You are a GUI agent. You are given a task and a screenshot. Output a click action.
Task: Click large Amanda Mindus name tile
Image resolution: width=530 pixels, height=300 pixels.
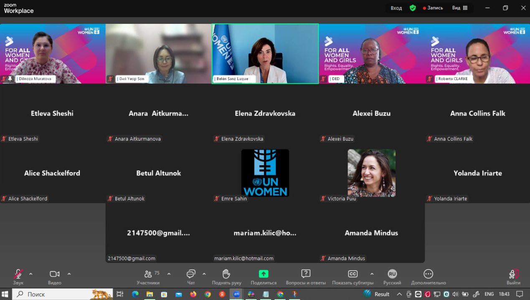click(371, 233)
